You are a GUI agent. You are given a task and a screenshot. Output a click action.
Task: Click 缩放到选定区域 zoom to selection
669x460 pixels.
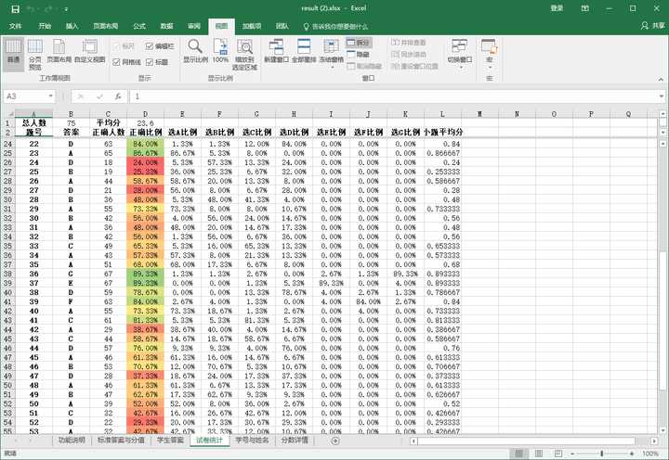tap(245, 54)
